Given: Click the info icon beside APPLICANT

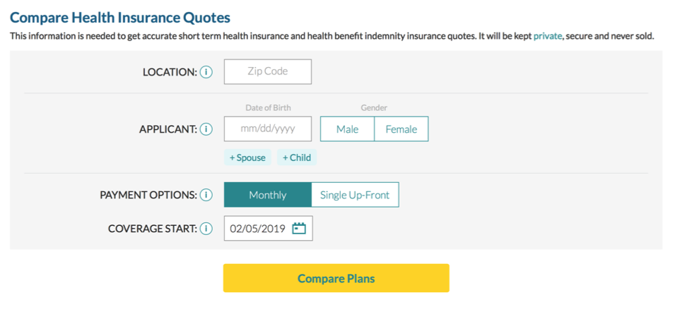Looking at the screenshot, I should pos(206,129).
